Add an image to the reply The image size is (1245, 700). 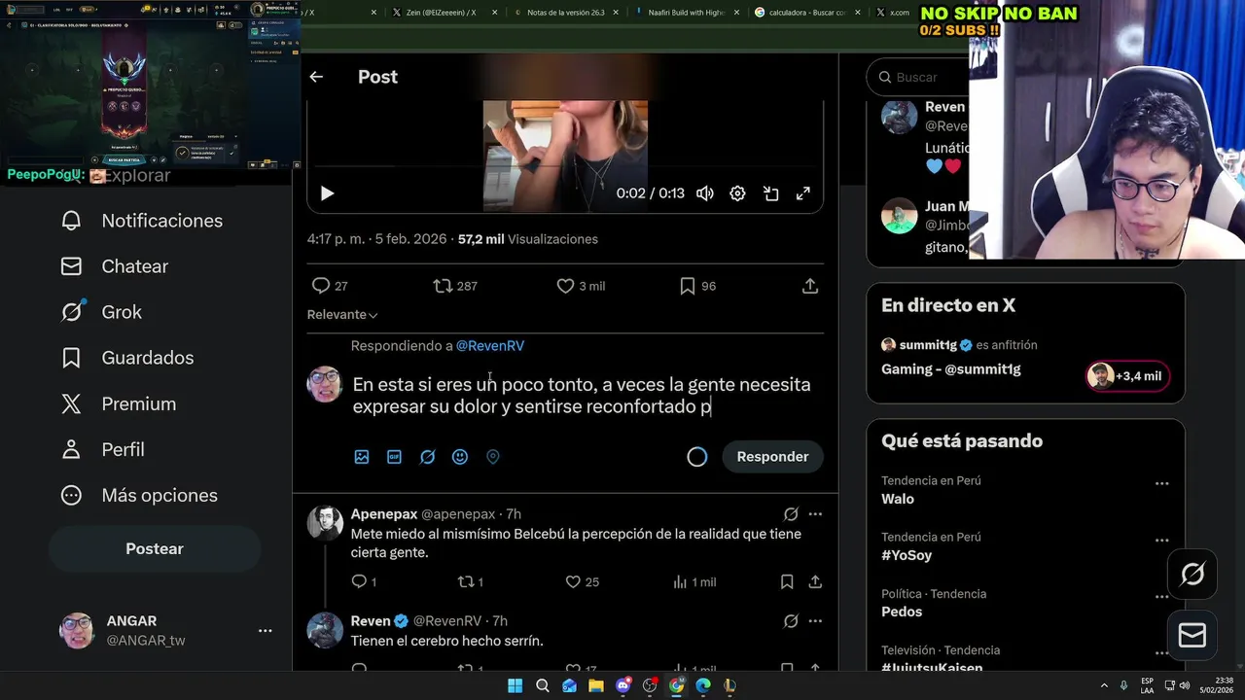coord(362,457)
